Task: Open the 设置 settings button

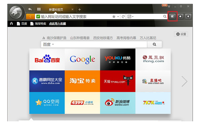Action: coord(181,34)
